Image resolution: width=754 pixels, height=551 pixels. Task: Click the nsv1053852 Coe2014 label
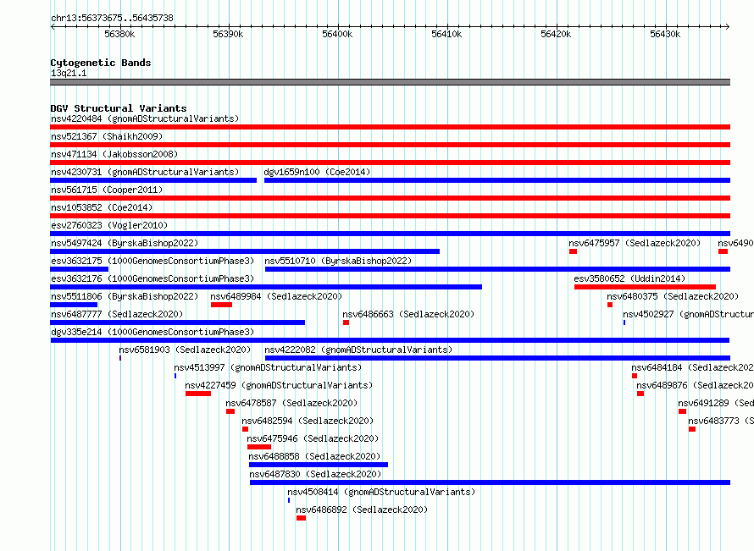tap(102, 207)
